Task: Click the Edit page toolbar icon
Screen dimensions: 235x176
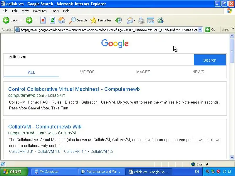Action: tap(151, 20)
